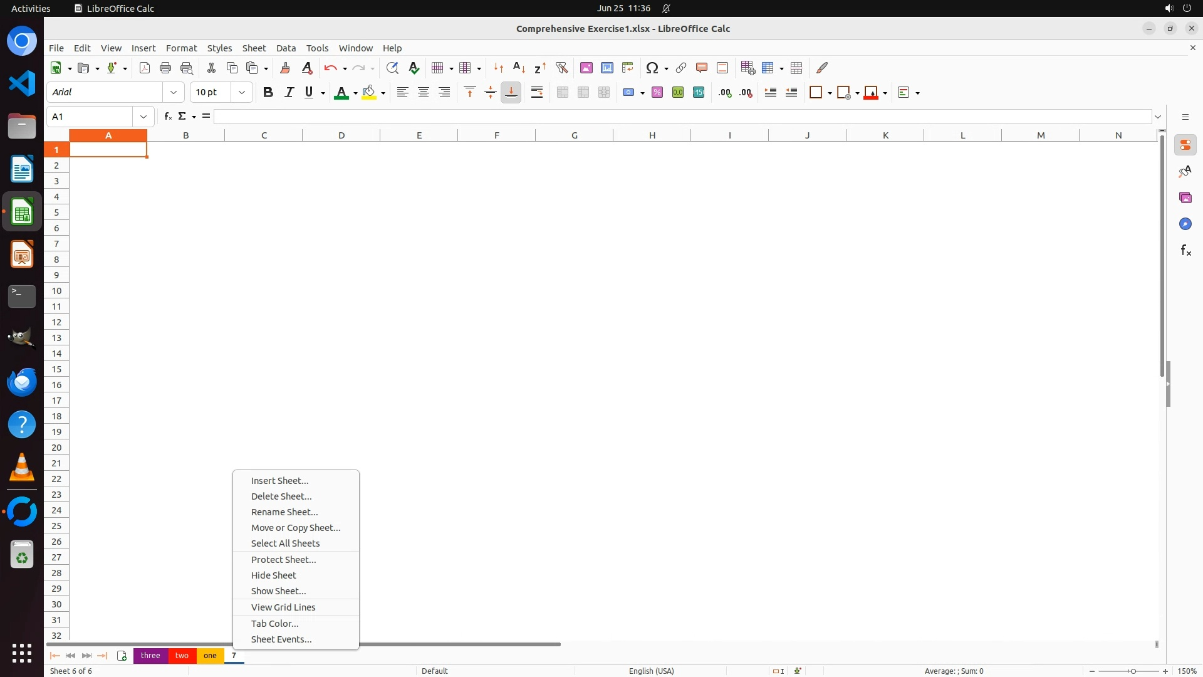Switch to the purple "three" sheet tab
Image resolution: width=1203 pixels, height=677 pixels.
(150, 656)
